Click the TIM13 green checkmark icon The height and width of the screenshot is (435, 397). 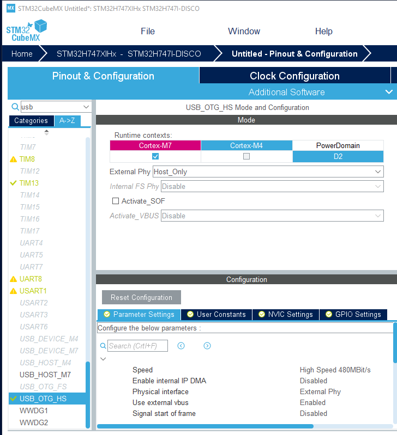click(13, 183)
